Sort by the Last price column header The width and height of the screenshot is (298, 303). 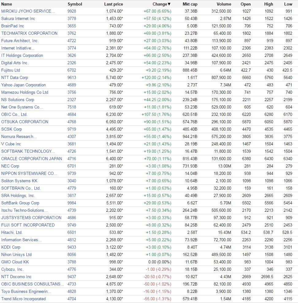click(113, 4)
